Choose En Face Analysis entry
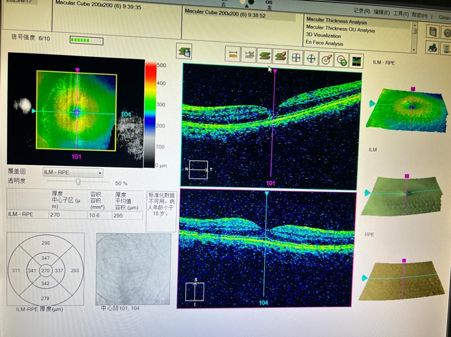Screen dimensions: 451x337 [x=324, y=43]
